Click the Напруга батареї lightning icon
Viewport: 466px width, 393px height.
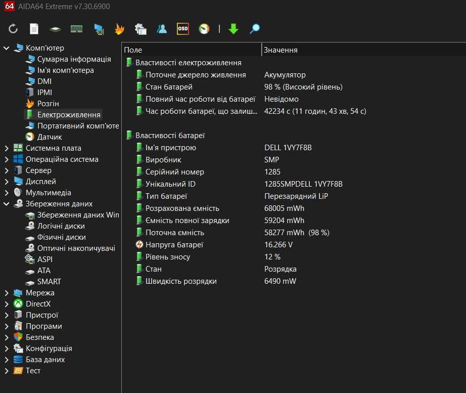click(139, 245)
